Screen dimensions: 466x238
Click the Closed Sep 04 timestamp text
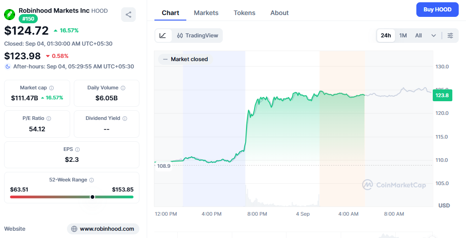(58, 44)
